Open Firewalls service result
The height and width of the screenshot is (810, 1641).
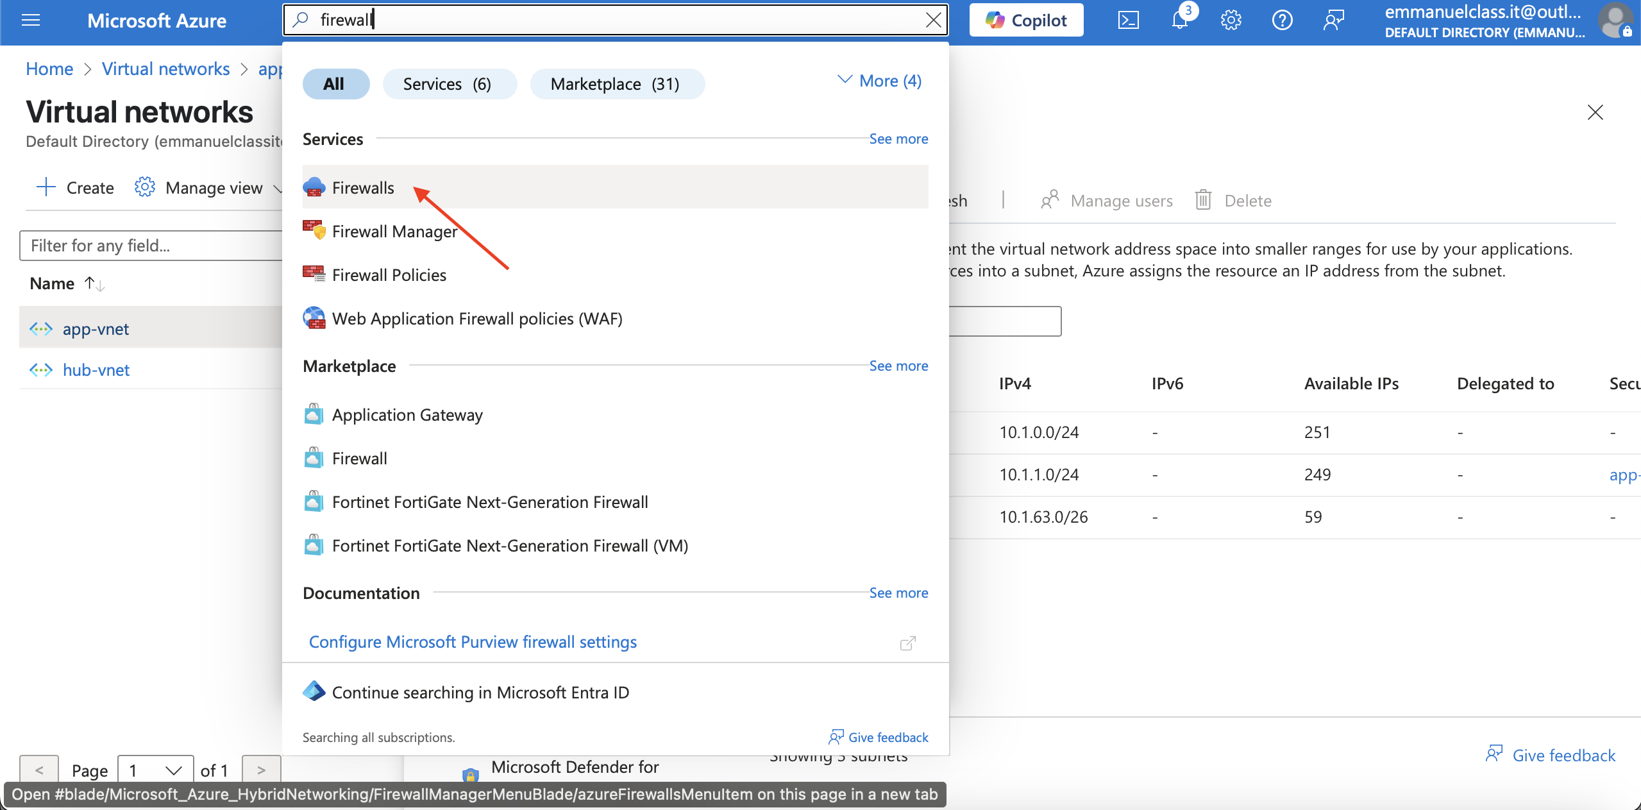[x=615, y=187]
